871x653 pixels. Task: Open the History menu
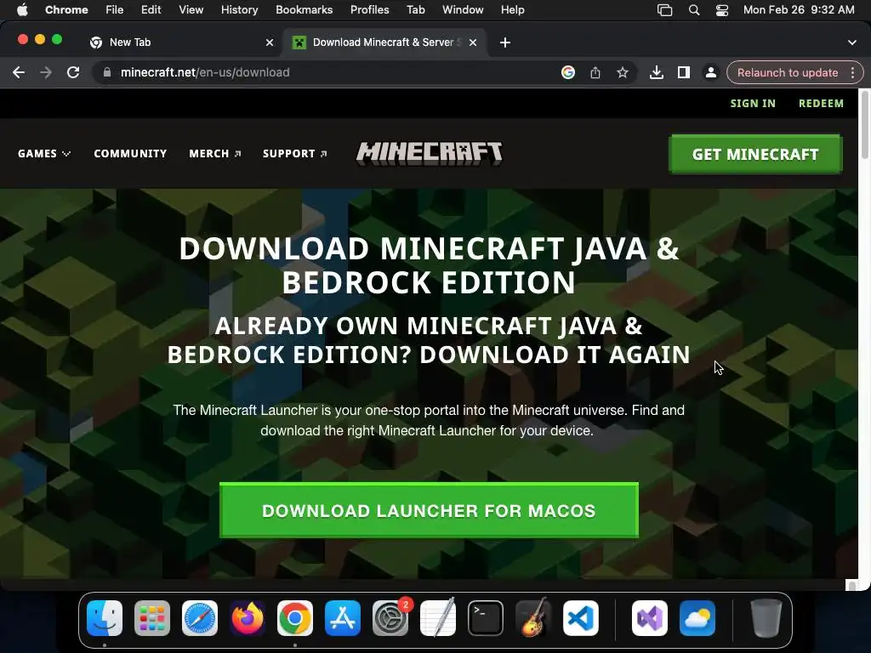(x=239, y=9)
